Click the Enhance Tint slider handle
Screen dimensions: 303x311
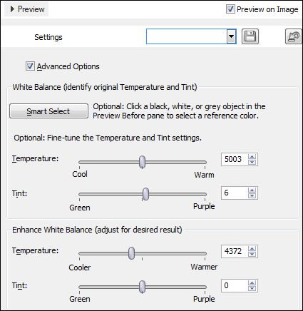tap(142, 287)
